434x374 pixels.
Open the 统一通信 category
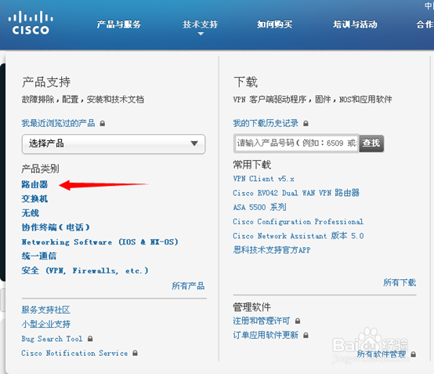[39, 256]
